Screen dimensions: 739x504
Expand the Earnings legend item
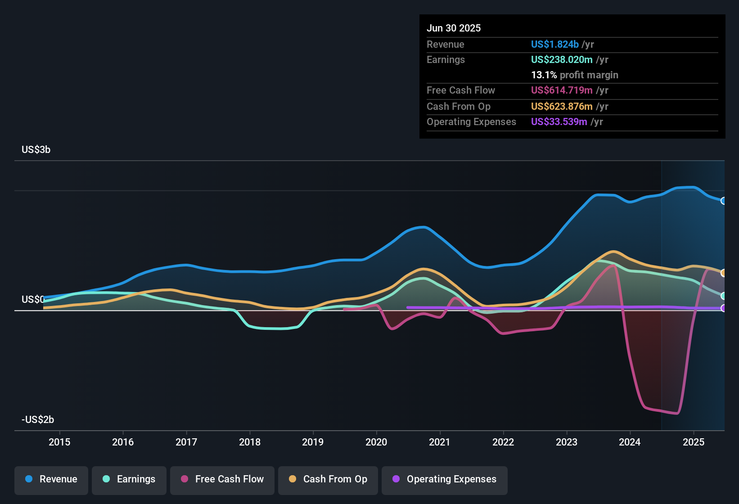(x=129, y=479)
